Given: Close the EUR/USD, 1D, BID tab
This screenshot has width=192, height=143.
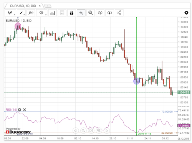Looking at the screenshot, I should click(40, 6).
